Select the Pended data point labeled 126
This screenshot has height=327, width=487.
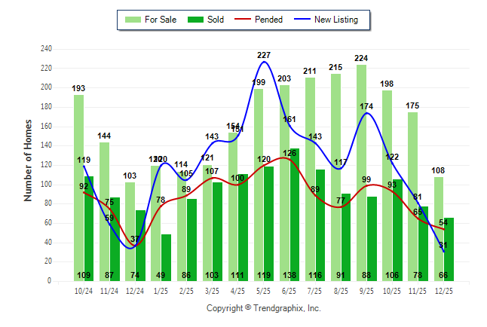(x=288, y=158)
